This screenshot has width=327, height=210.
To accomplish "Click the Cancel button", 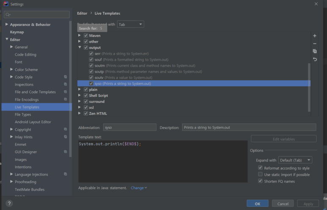I will [x=283, y=204].
